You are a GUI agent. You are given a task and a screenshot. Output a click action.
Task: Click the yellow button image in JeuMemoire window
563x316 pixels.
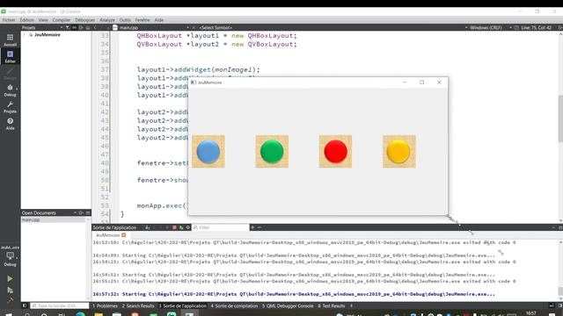[398, 152]
